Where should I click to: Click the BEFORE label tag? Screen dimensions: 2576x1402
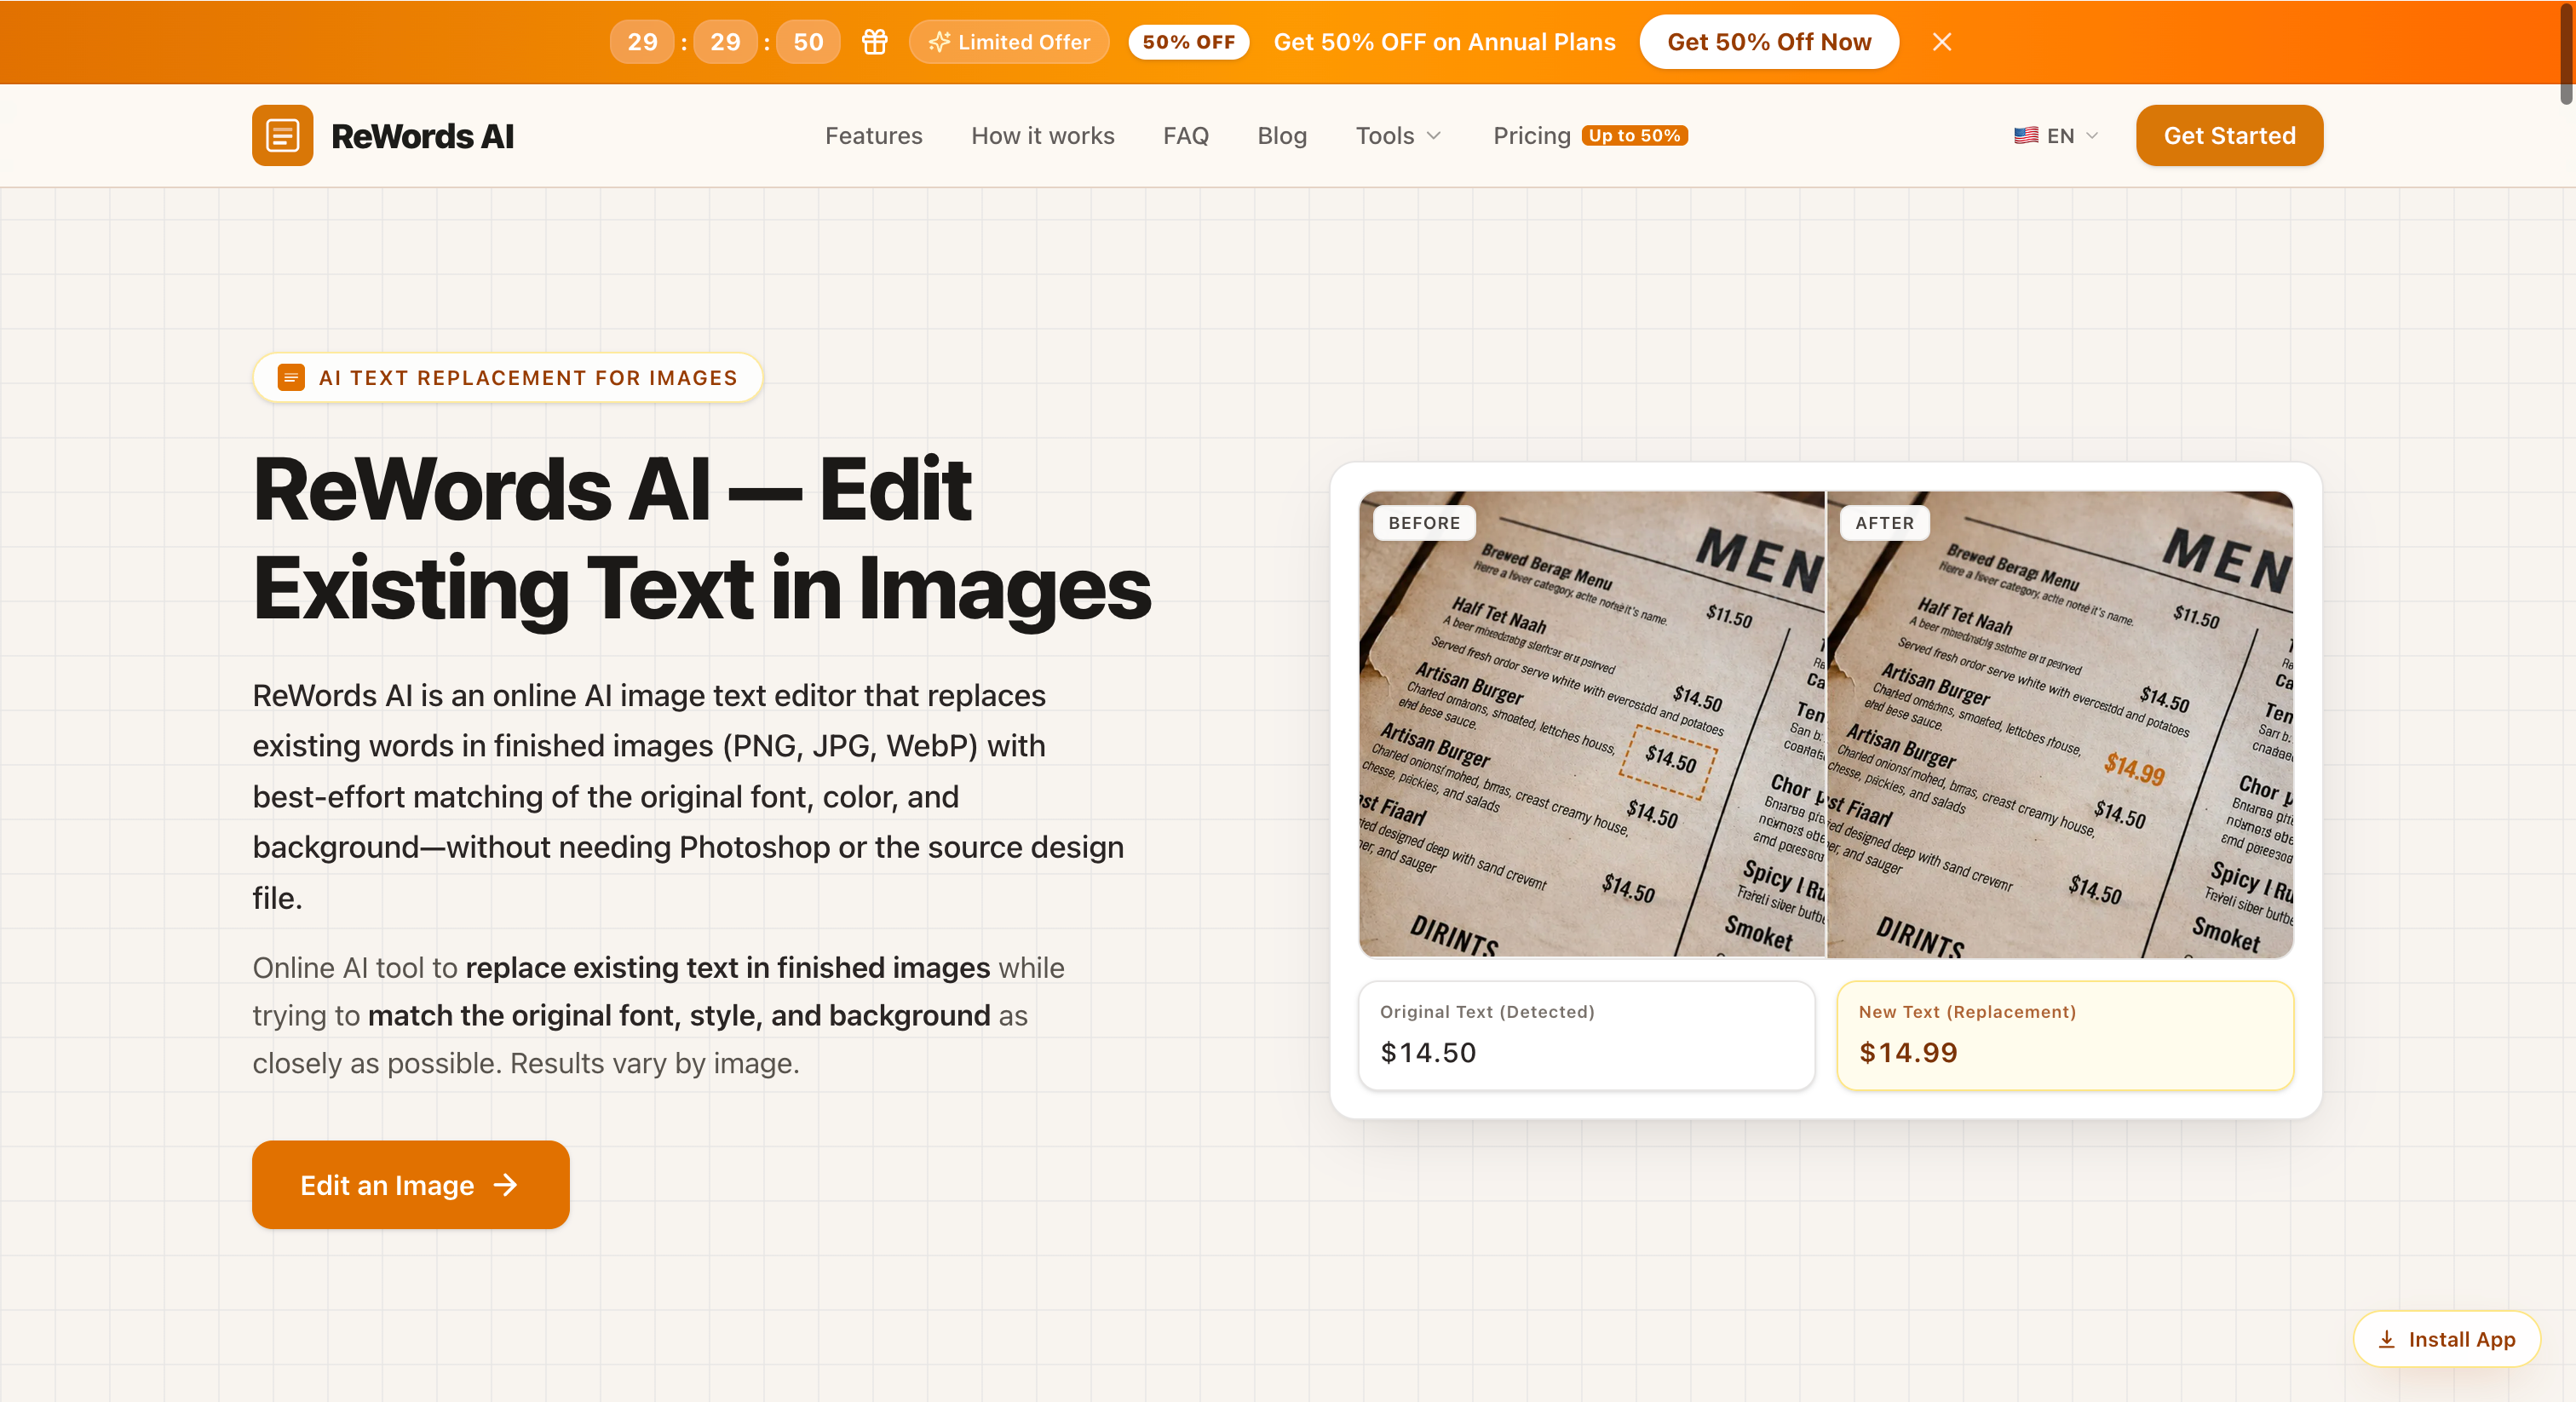point(1424,523)
